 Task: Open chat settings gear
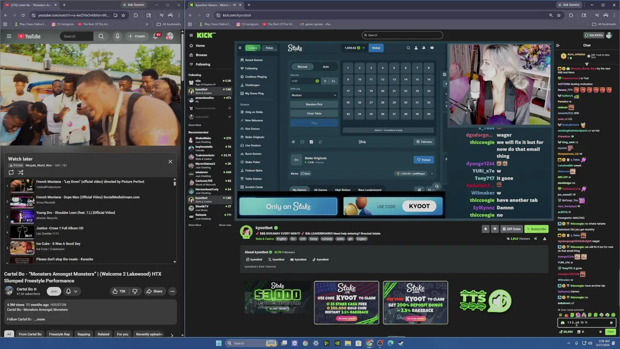coord(601,332)
